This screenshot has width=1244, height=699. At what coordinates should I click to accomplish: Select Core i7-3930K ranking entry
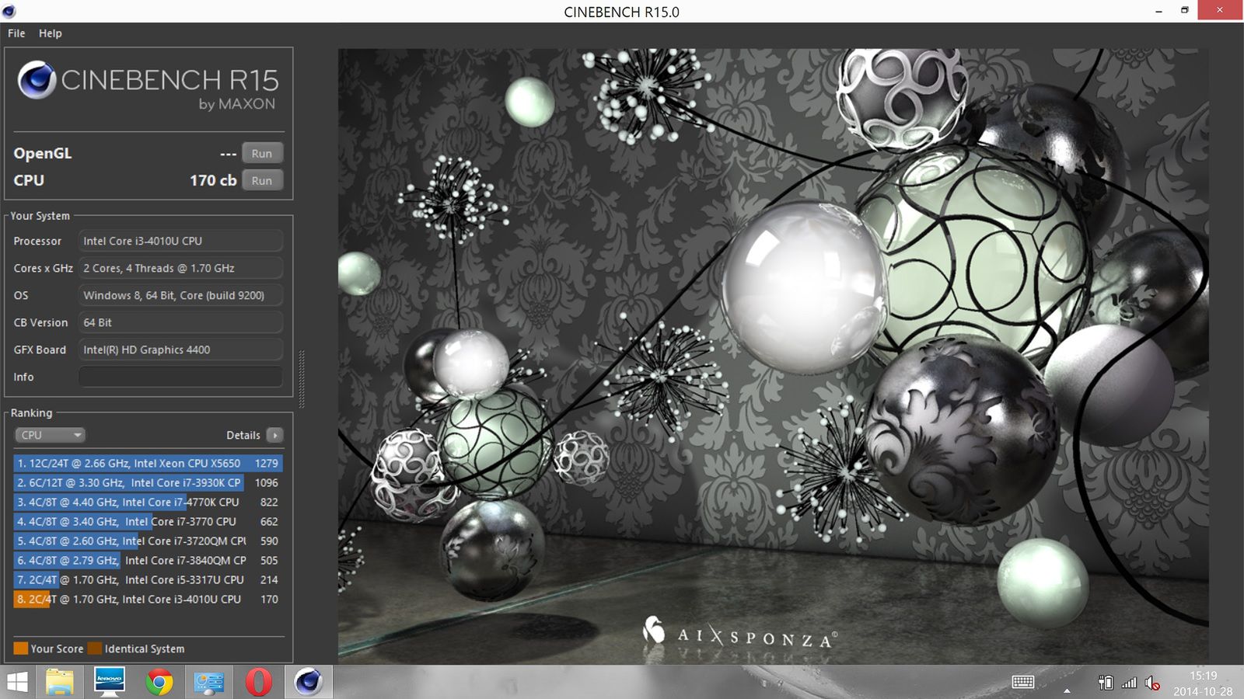148,482
